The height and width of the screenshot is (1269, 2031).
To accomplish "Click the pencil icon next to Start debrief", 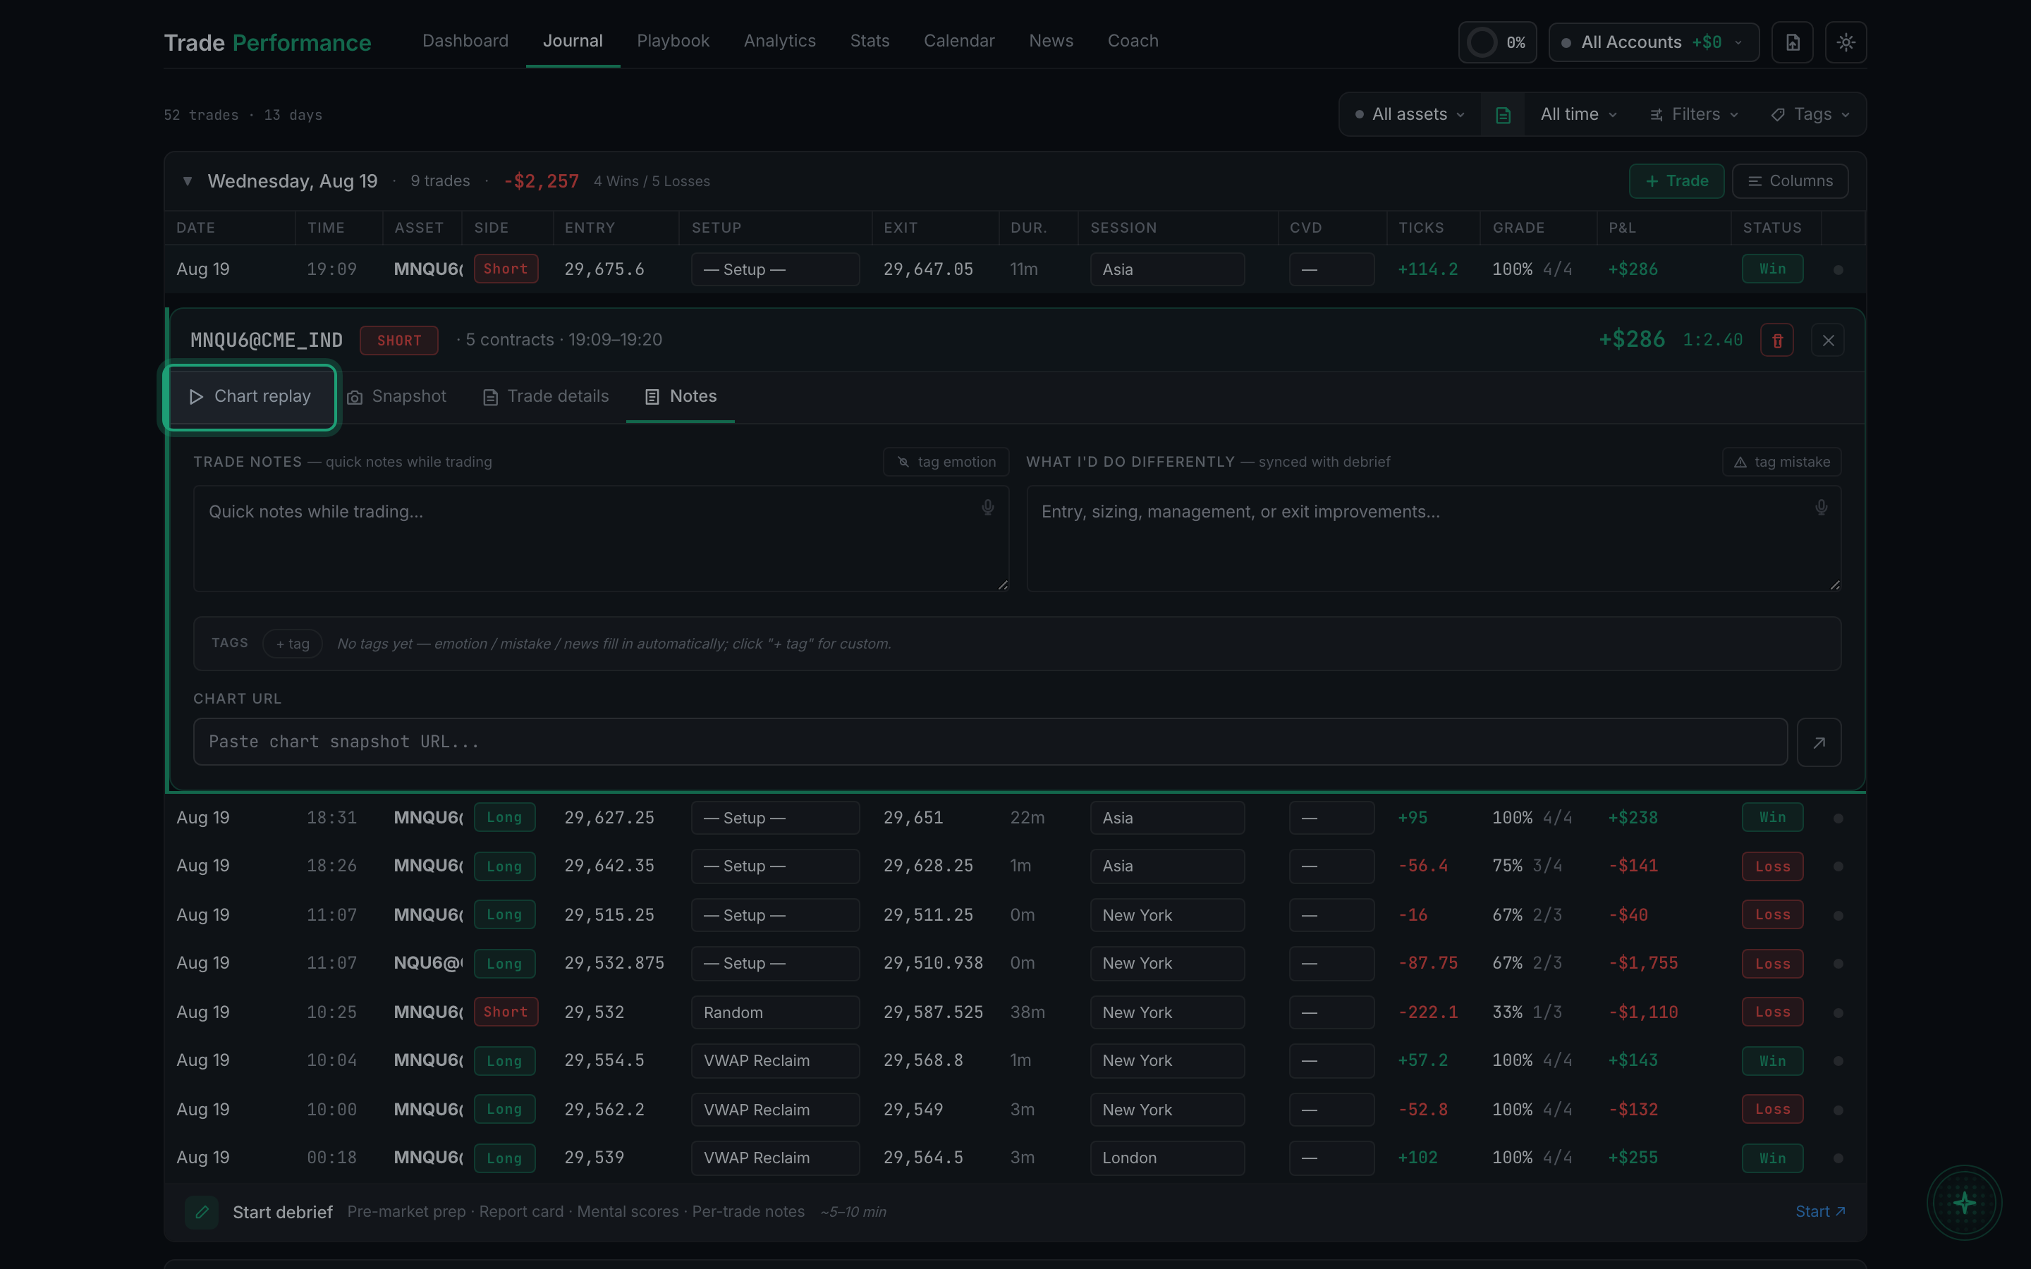I will click(202, 1212).
